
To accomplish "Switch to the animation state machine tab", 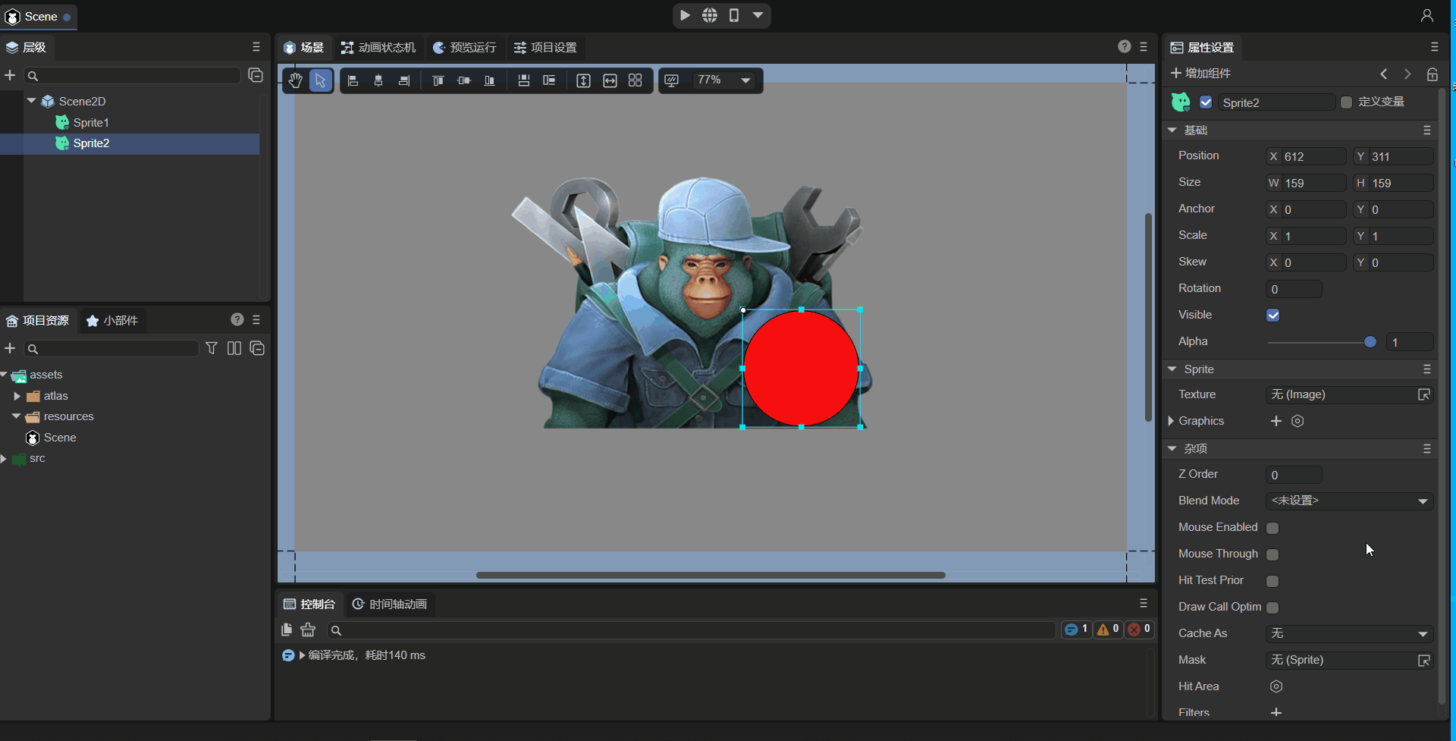I will click(378, 48).
